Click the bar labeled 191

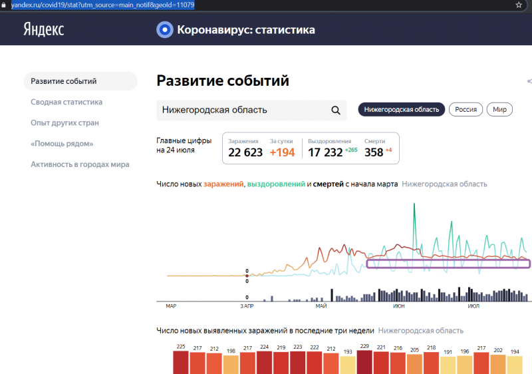tap(448, 365)
